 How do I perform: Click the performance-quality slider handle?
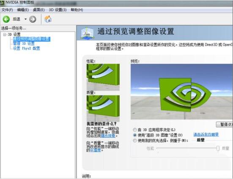218,149
